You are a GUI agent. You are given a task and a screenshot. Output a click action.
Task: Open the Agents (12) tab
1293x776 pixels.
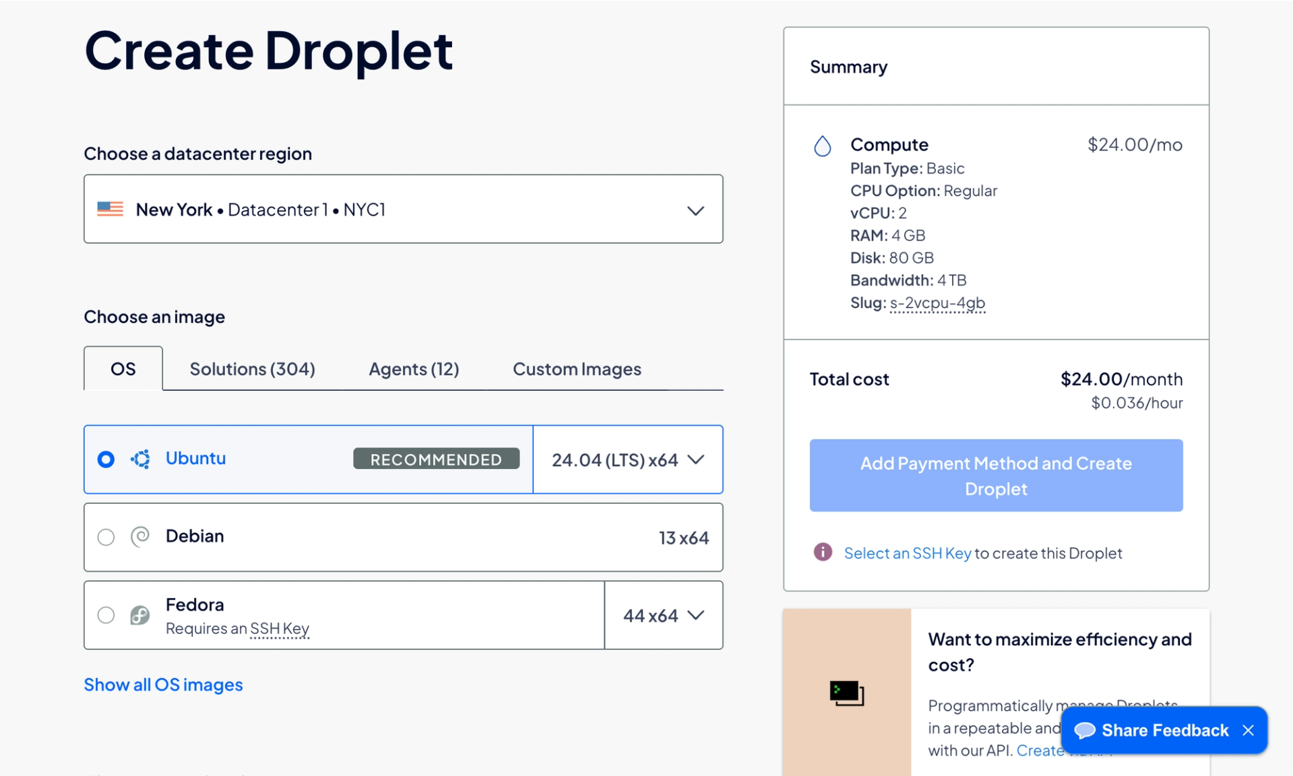414,368
